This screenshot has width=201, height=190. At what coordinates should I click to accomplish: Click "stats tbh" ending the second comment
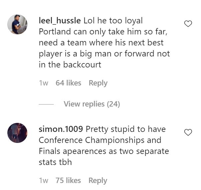[x=55, y=162]
